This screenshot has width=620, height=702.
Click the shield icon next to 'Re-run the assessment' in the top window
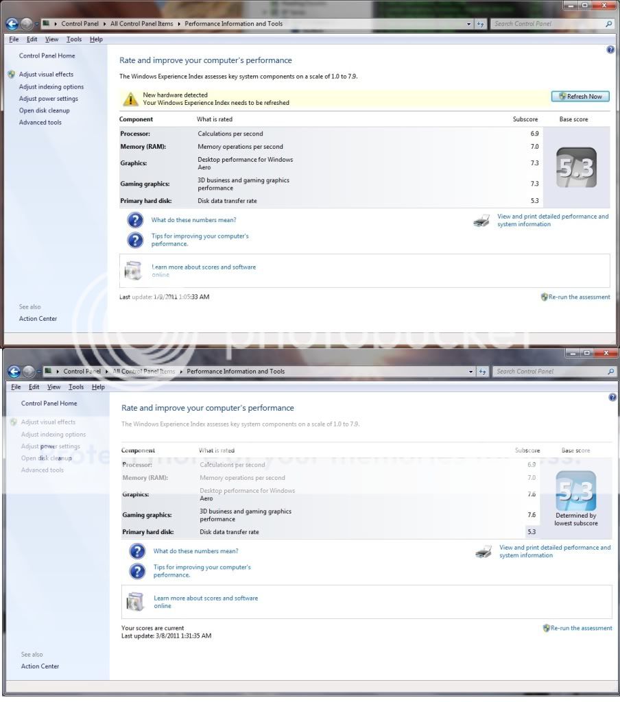(545, 297)
